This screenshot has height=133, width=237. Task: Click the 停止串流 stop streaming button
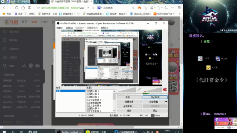point(155,97)
